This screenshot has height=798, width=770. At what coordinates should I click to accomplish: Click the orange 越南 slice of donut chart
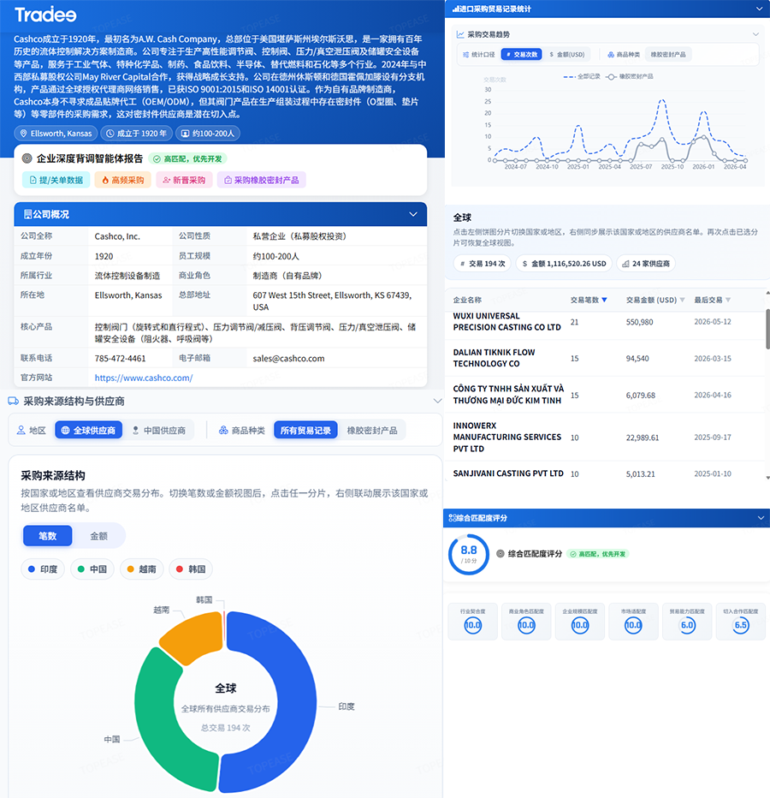pos(196,637)
